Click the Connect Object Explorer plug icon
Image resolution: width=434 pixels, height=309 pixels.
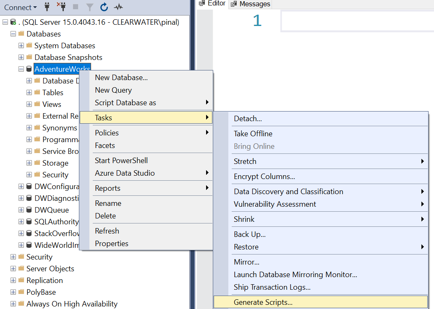(47, 7)
